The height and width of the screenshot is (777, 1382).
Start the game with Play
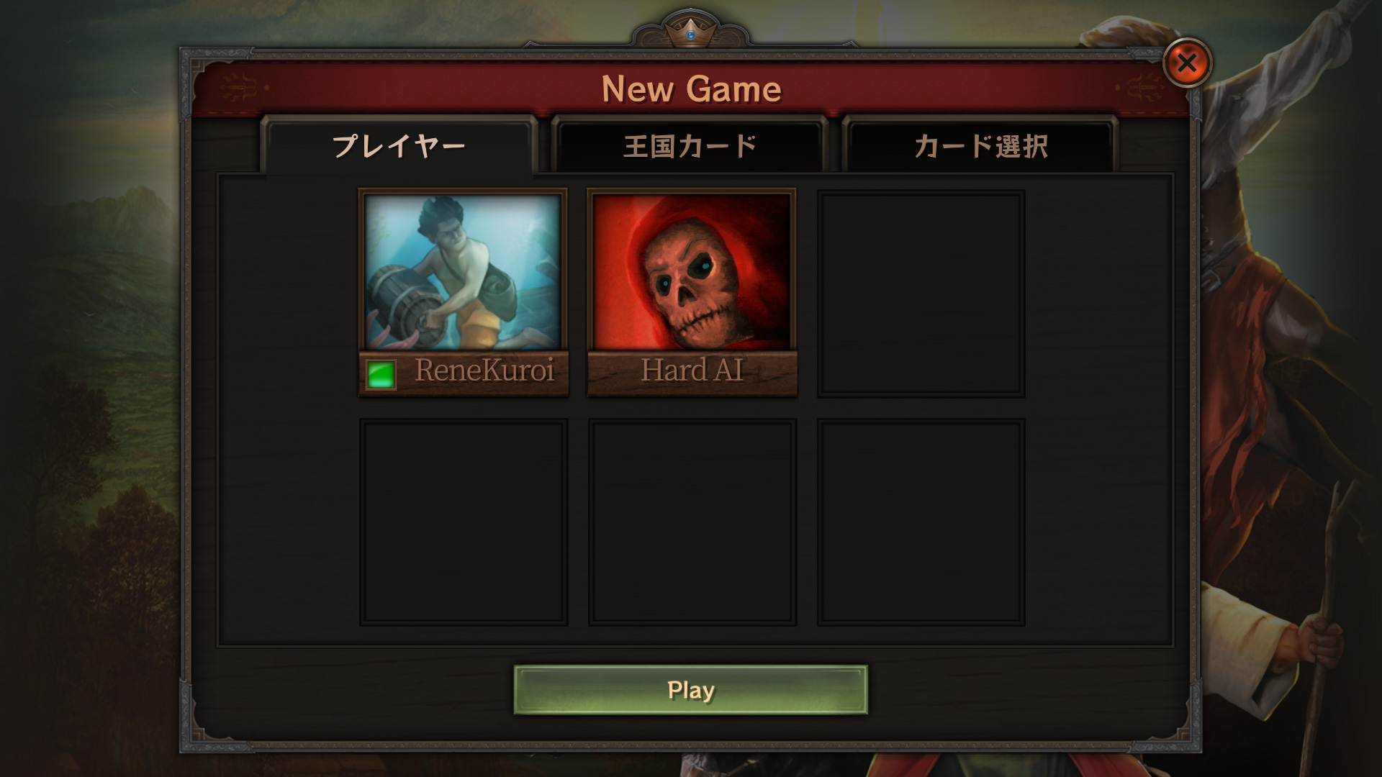[x=691, y=690]
